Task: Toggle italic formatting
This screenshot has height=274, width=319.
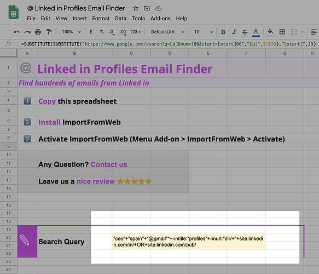Action: 234,32
